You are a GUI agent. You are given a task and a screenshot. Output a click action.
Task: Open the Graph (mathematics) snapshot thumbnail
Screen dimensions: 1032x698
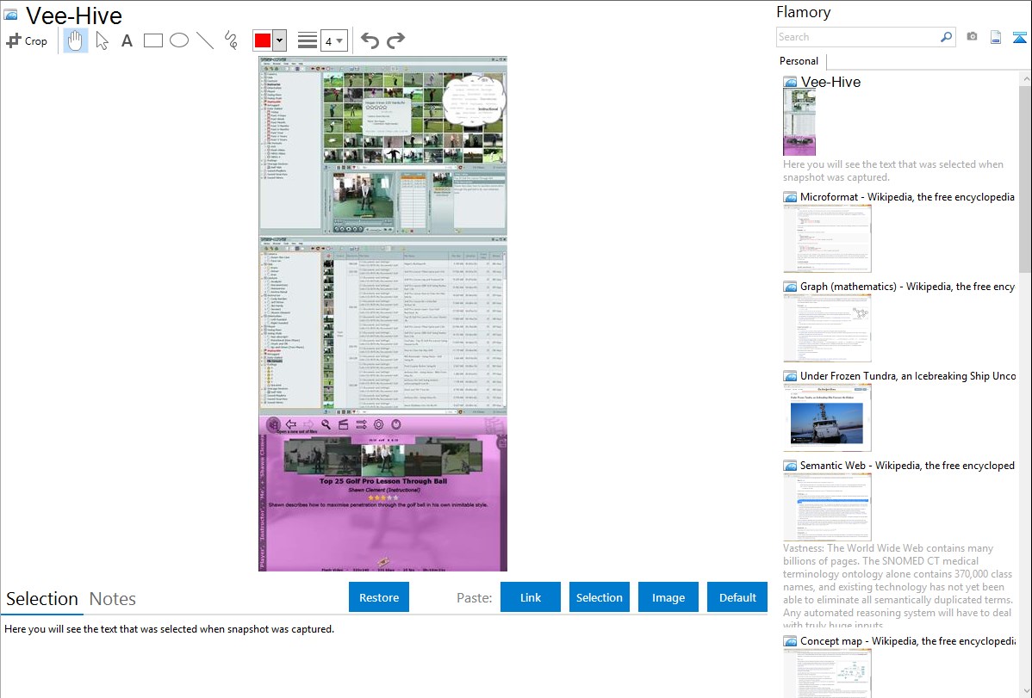tap(827, 328)
